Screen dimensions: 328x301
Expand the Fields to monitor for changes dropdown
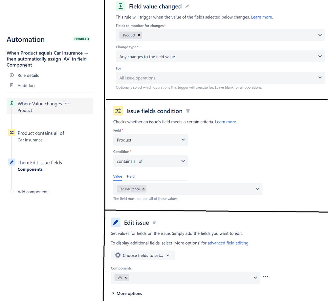click(320, 35)
